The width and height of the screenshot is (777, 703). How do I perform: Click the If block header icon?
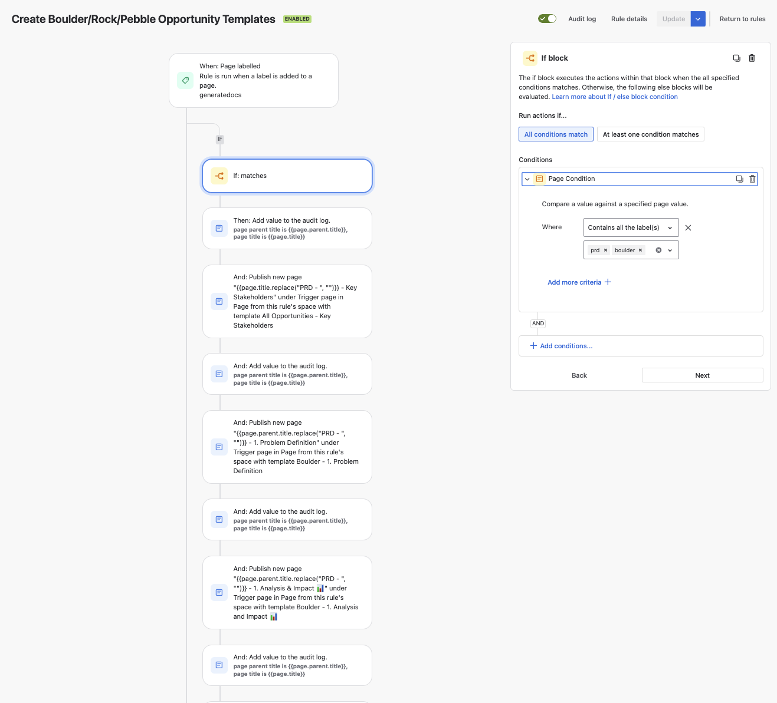coord(530,58)
